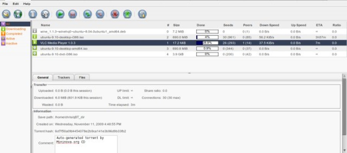
Task: Click the 0 (85) peers cell
Action: 248,37
